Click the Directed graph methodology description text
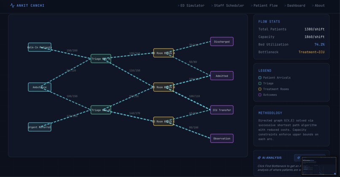340x177 pixels. 289,130
